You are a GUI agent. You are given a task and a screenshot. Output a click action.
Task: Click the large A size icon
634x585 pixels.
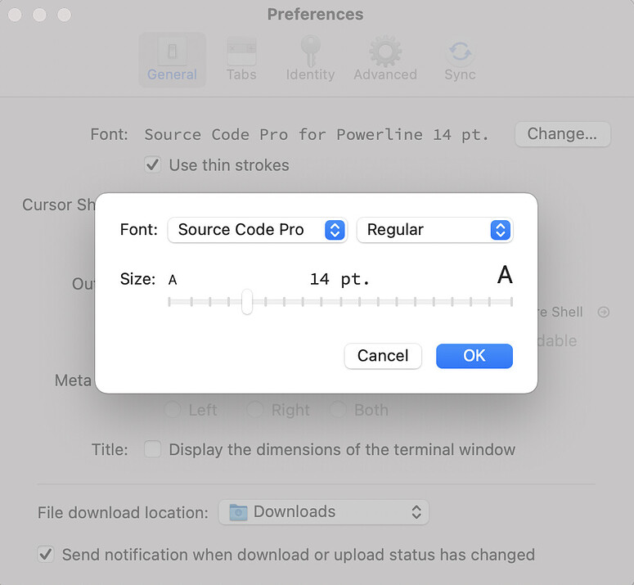pyautogui.click(x=505, y=276)
